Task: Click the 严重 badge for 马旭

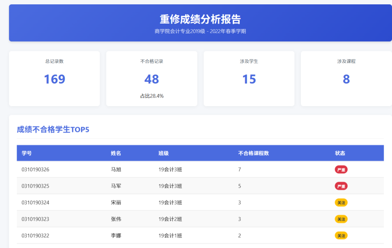Action: [341, 169]
